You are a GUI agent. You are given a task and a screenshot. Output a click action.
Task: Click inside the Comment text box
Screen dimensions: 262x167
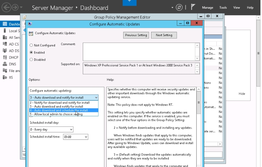coord(139,52)
